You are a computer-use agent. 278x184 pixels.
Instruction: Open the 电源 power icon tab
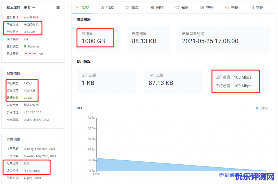coord(107,8)
